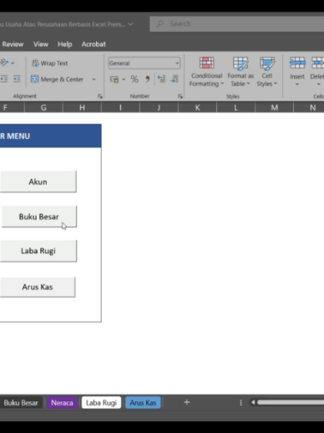324x433 pixels.
Task: Open the Help ribbon tab
Action: (x=65, y=44)
